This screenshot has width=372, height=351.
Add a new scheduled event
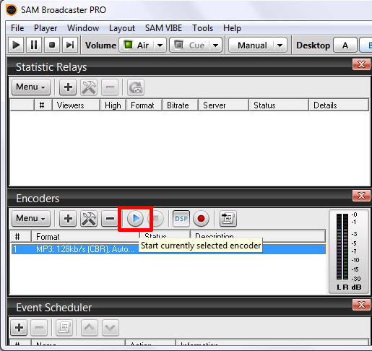[x=19, y=327]
